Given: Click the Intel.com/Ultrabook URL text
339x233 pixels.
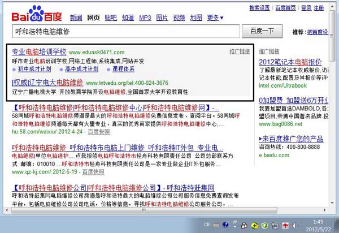Looking at the screenshot, I should click(283, 85).
